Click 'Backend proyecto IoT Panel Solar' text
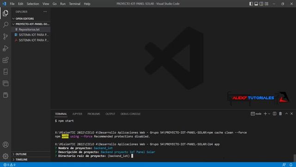Screen dimensions: 296x167 (128, 152)
